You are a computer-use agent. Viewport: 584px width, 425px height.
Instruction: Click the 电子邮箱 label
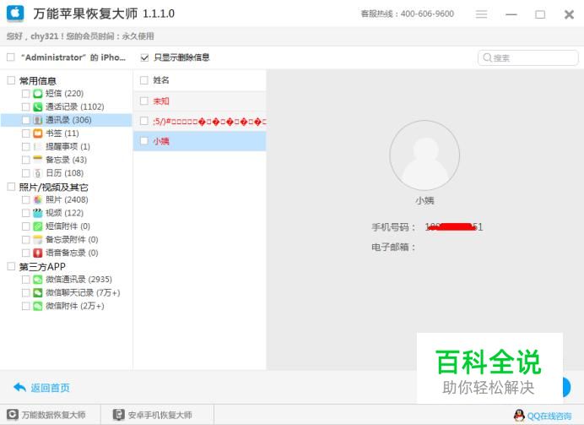[393, 247]
